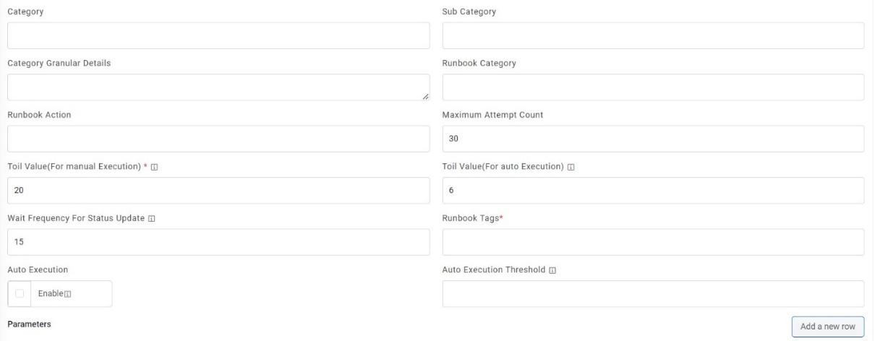Focus the Wait Frequency For Status Update field

(x=218, y=242)
